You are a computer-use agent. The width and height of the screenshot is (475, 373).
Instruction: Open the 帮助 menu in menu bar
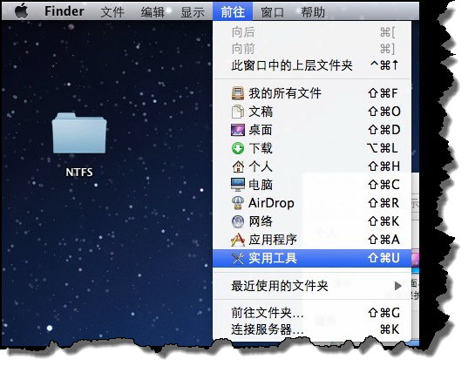313,11
